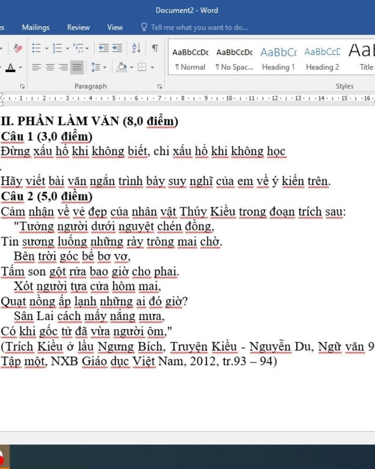Center align the text

tap(50, 67)
